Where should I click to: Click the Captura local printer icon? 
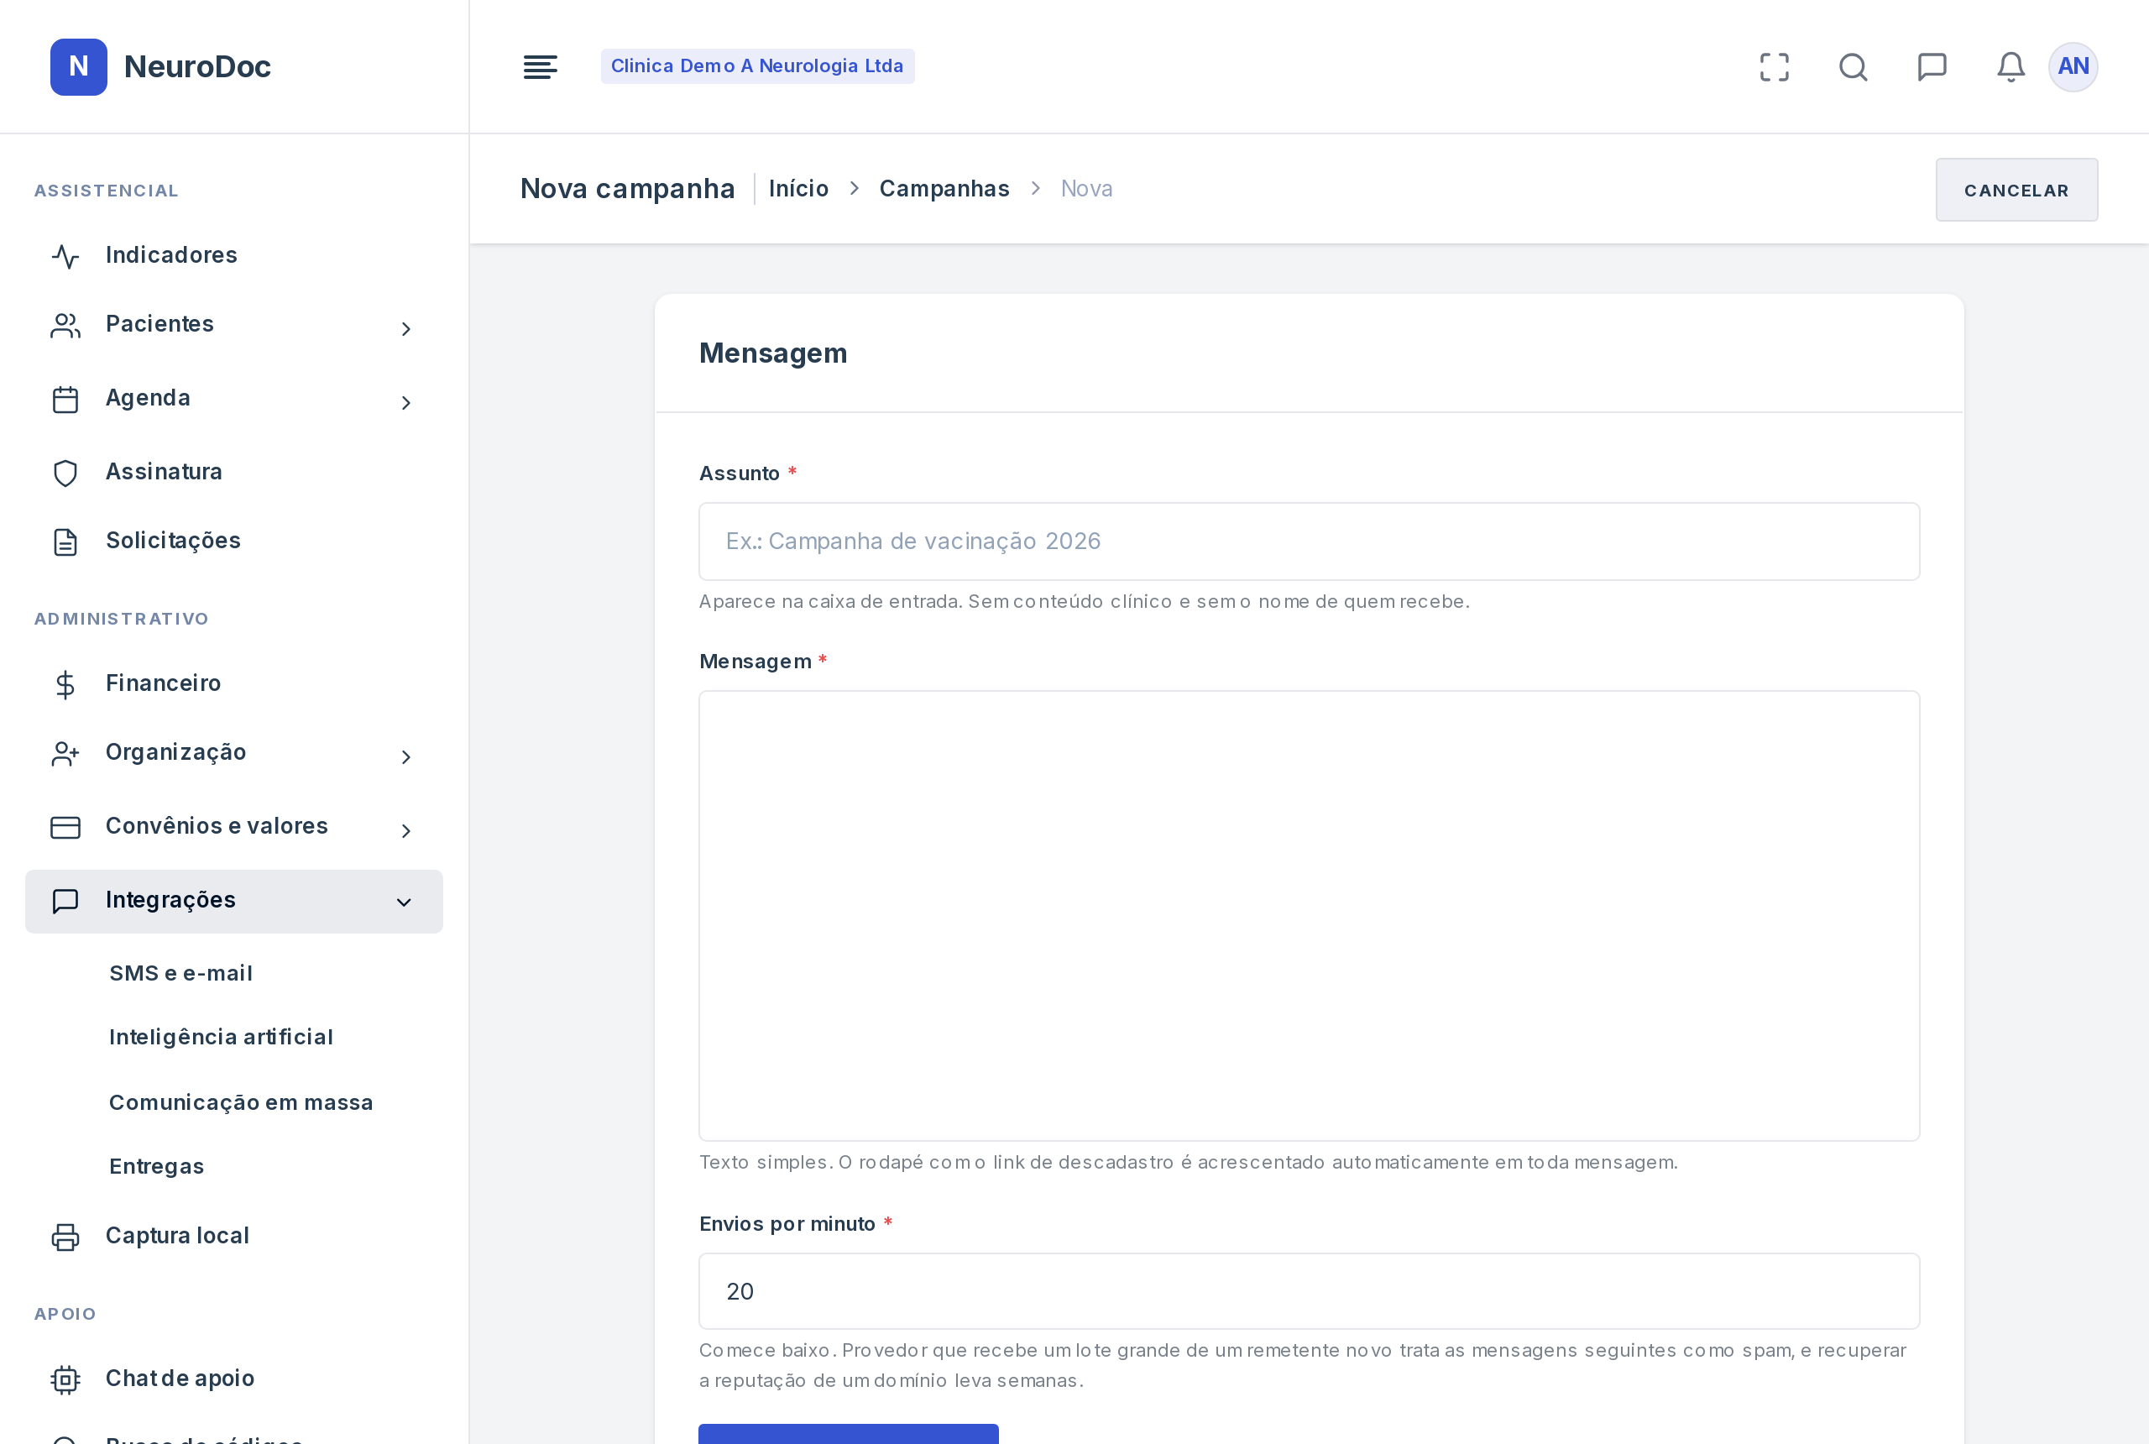click(x=65, y=1237)
